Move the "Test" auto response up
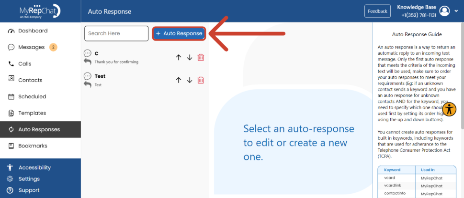 pos(179,80)
